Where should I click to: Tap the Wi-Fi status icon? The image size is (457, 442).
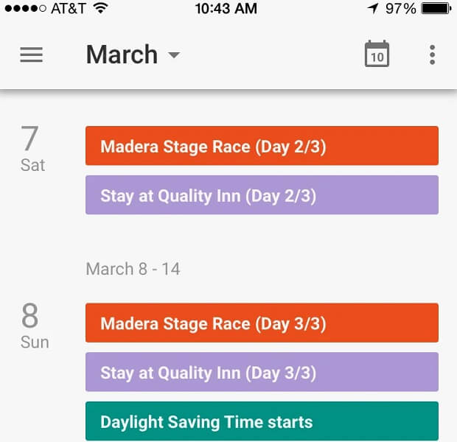coord(101,10)
